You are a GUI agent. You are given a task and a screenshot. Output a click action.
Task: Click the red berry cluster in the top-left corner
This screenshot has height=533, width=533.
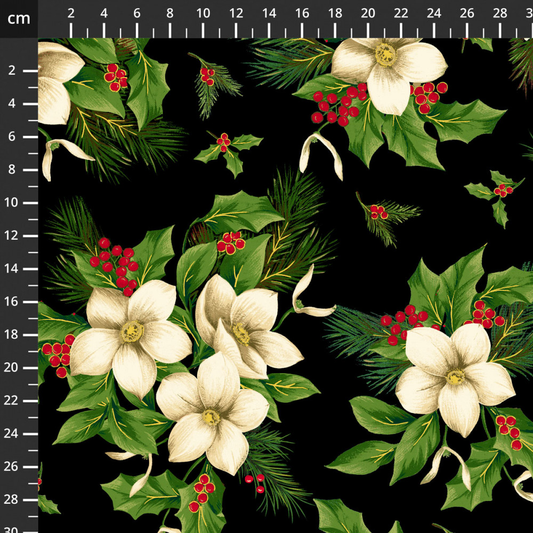pos(116,77)
